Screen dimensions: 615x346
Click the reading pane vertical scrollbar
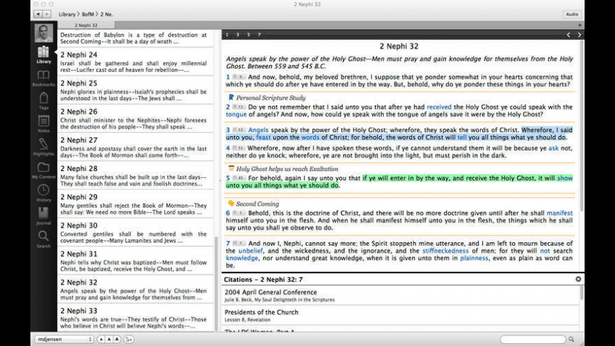coord(582,126)
